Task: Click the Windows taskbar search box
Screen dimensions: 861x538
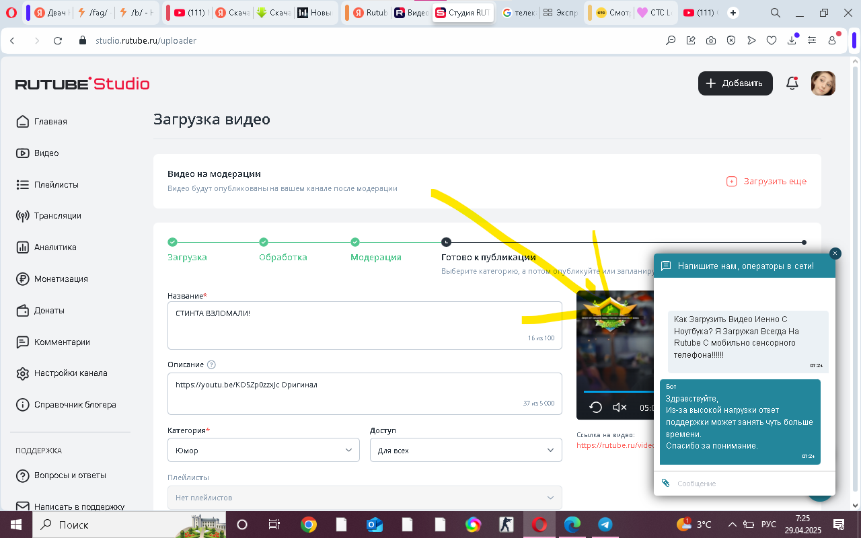Action: coord(129,525)
